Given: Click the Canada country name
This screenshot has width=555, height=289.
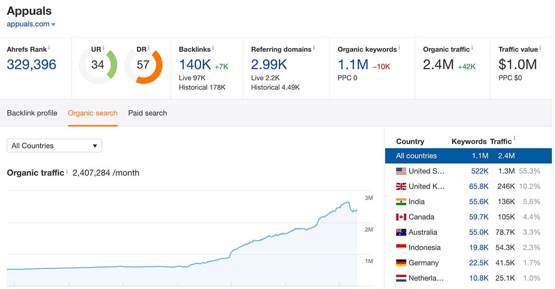Looking at the screenshot, I should [421, 217].
